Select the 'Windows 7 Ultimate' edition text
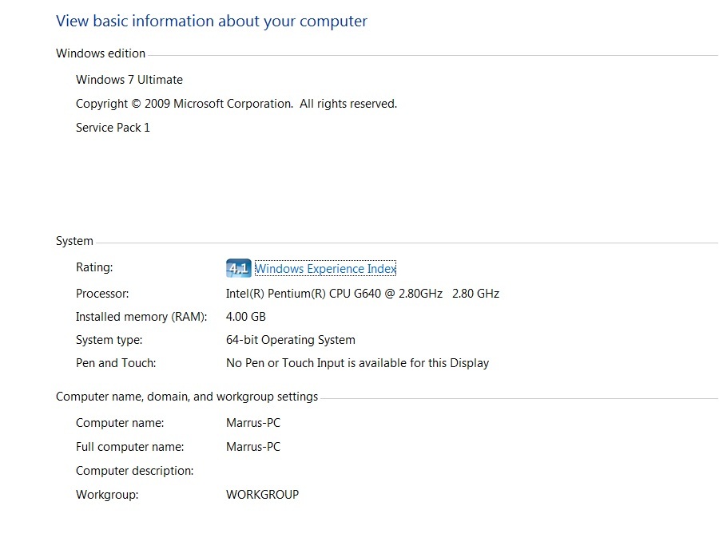719x553 pixels. (x=129, y=80)
